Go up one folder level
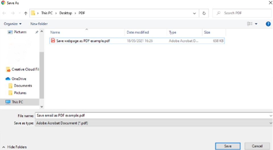273x150 pixels. [x=26, y=13]
